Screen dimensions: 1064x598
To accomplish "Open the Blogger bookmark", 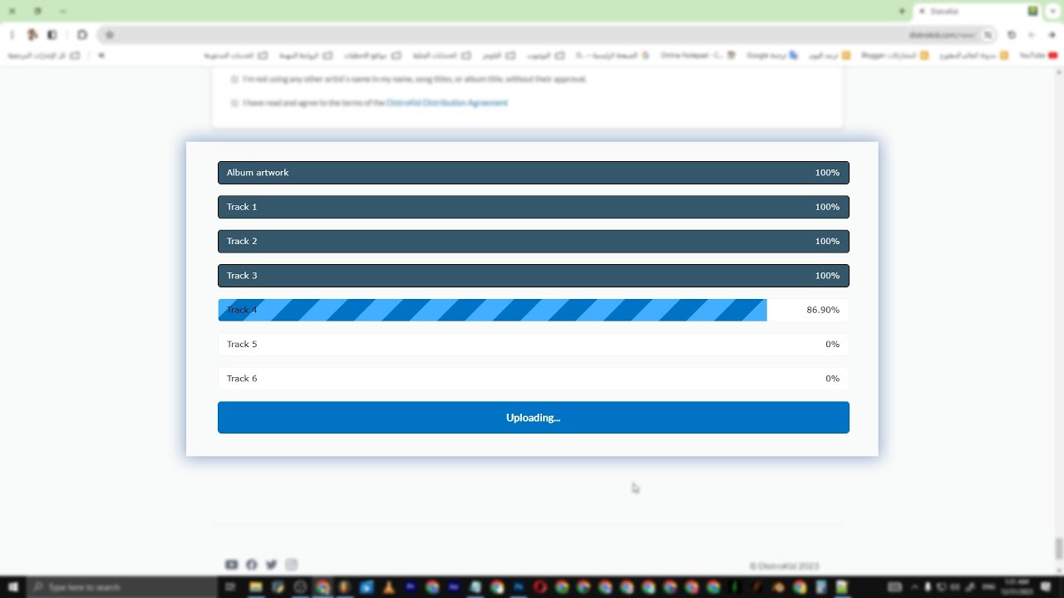I will click(x=894, y=56).
